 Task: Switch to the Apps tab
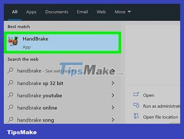[31, 12]
